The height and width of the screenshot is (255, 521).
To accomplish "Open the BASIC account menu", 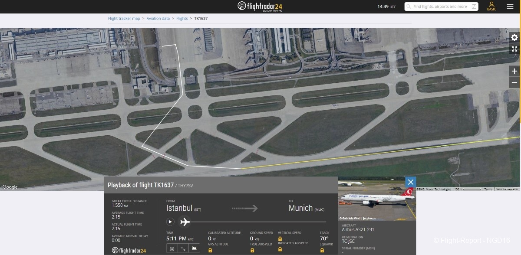I will click(491, 7).
